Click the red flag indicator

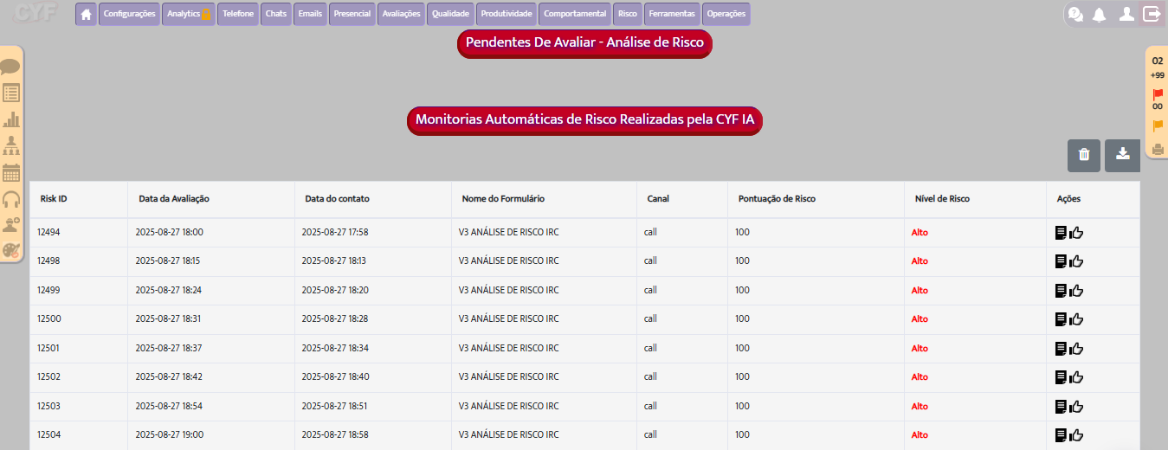point(1158,94)
